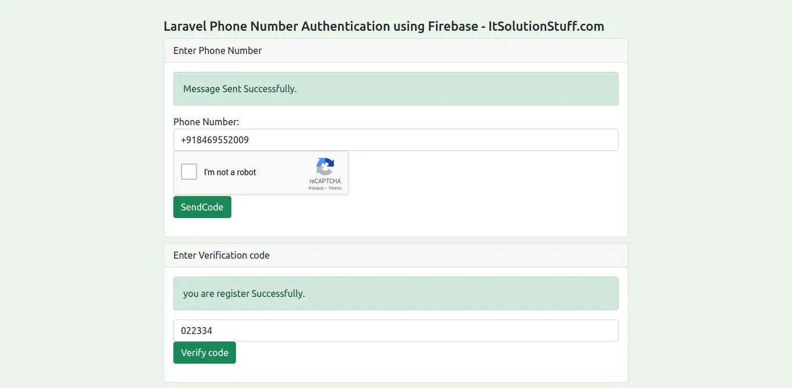Focus the phone number input field
The image size is (792, 388).
pyautogui.click(x=395, y=140)
